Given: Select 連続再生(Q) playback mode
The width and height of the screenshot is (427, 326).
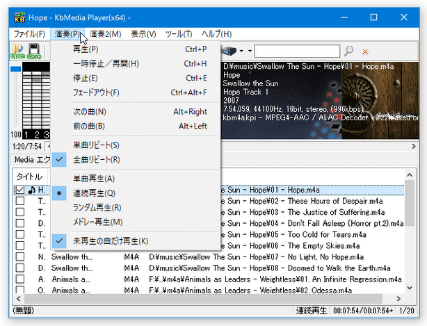Looking at the screenshot, I should click(94, 193).
